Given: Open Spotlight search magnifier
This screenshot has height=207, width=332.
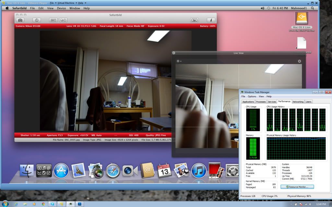Looking at the screenshot, I should tap(313, 8).
